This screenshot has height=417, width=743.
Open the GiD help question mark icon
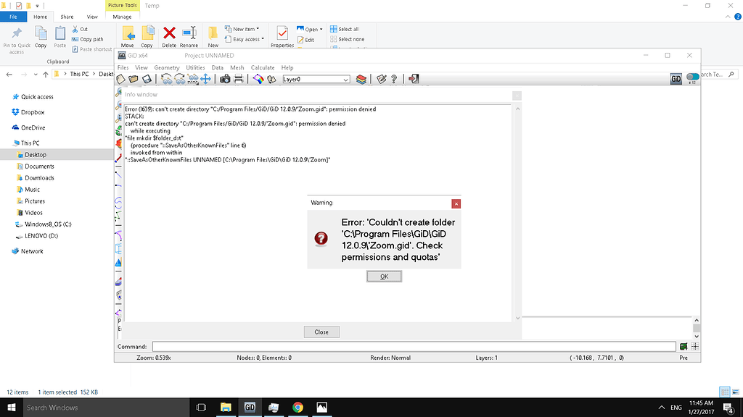395,80
